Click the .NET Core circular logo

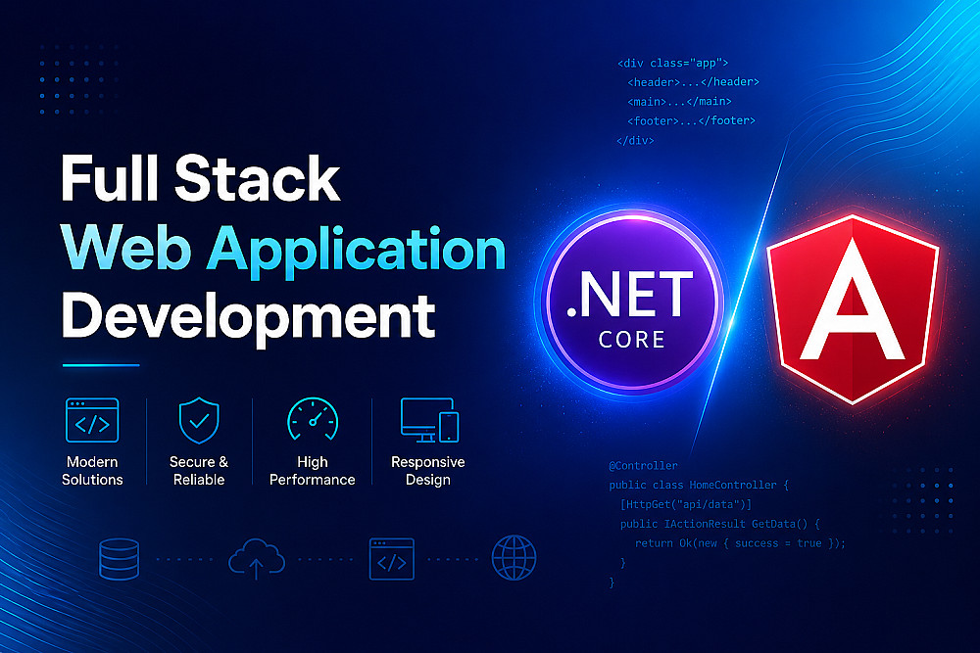(632, 303)
